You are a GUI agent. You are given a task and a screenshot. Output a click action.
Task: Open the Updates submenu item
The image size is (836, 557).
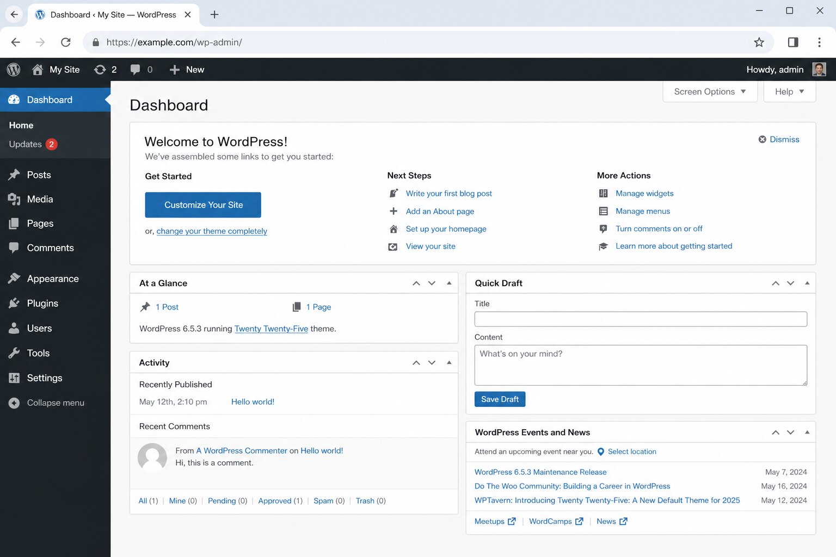(26, 144)
